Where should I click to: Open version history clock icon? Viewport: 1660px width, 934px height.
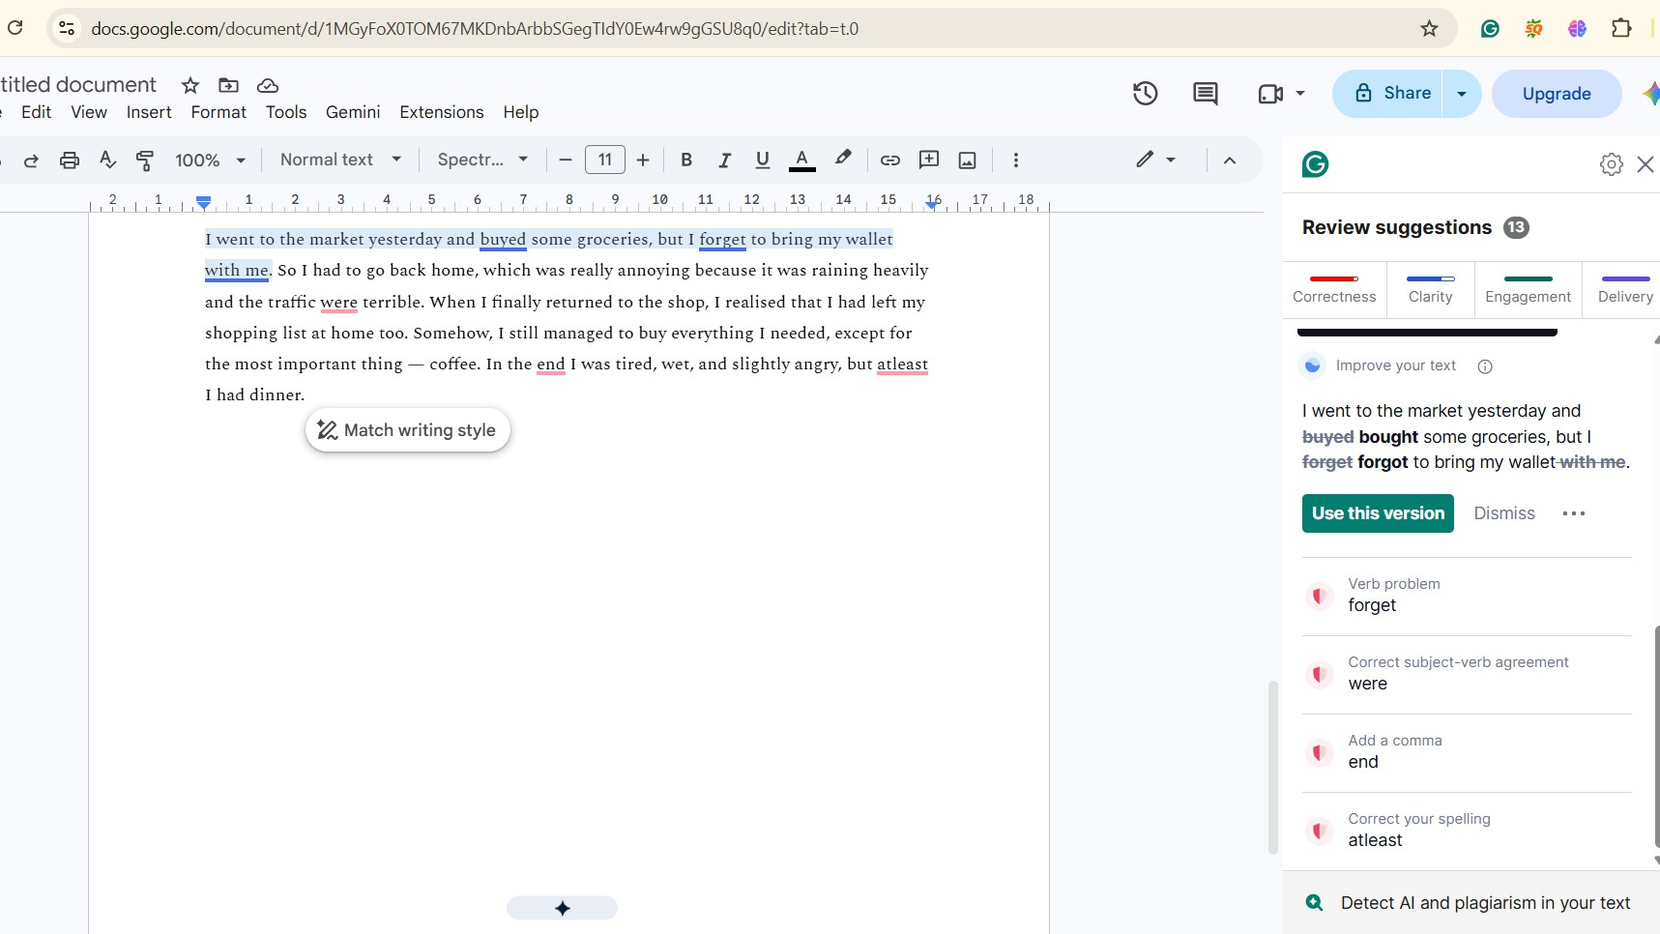(x=1146, y=94)
